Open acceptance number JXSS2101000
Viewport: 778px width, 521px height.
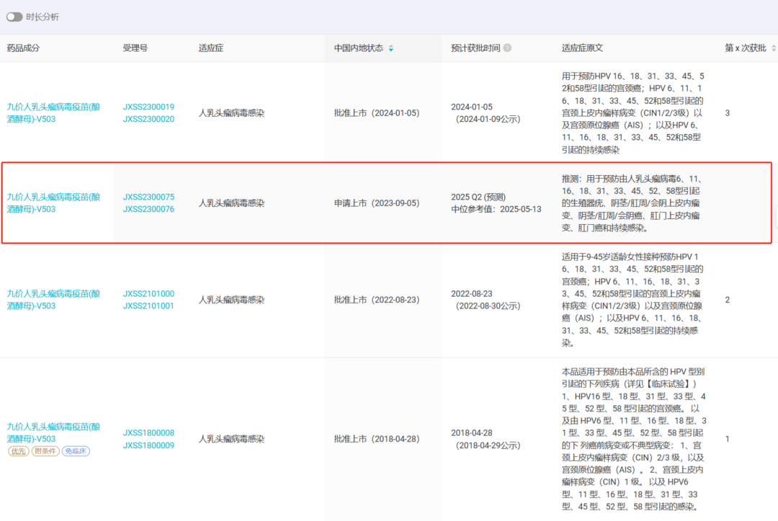click(x=148, y=293)
